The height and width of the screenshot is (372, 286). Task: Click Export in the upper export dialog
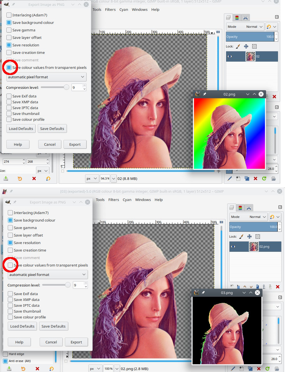(x=75, y=144)
